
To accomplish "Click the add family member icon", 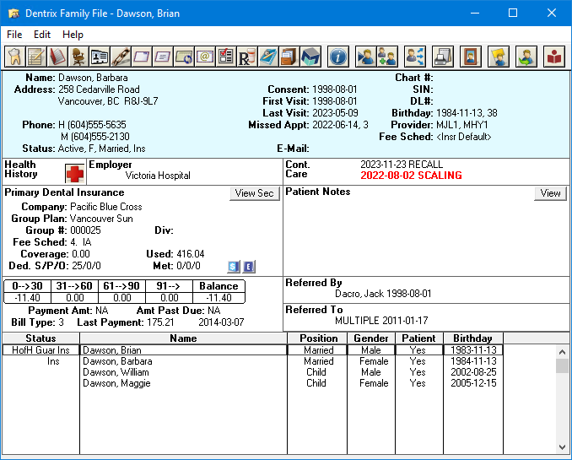I will point(387,57).
